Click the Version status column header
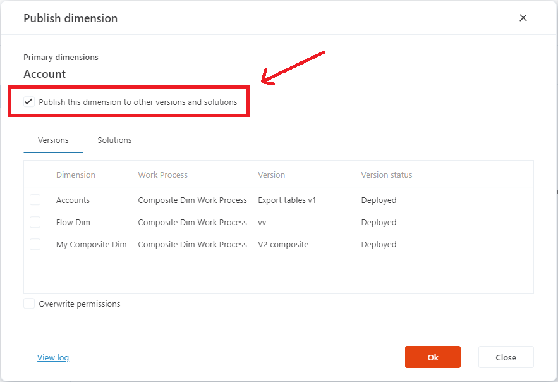Image resolution: width=558 pixels, height=382 pixels. [x=386, y=175]
